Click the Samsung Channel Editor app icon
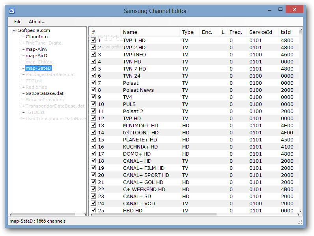The height and width of the screenshot is (236, 314). [x=12, y=11]
